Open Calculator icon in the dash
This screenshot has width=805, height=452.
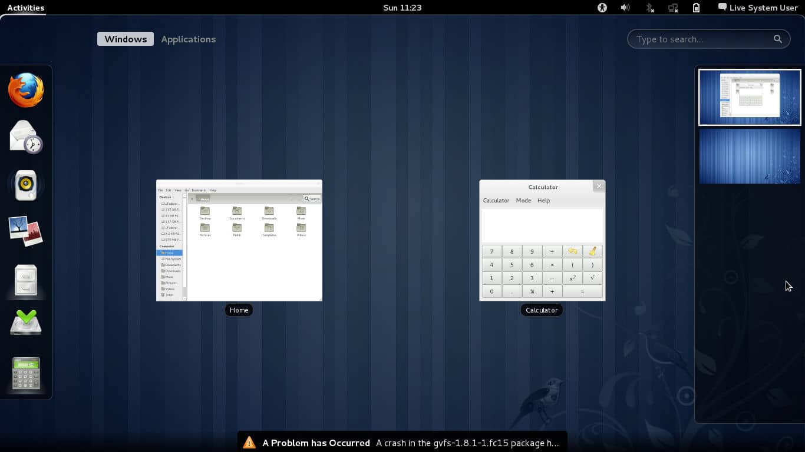[x=26, y=373]
